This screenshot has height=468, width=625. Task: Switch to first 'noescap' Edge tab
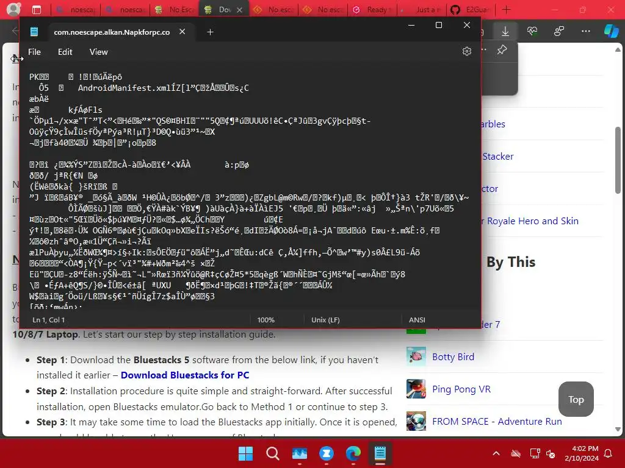(75, 10)
